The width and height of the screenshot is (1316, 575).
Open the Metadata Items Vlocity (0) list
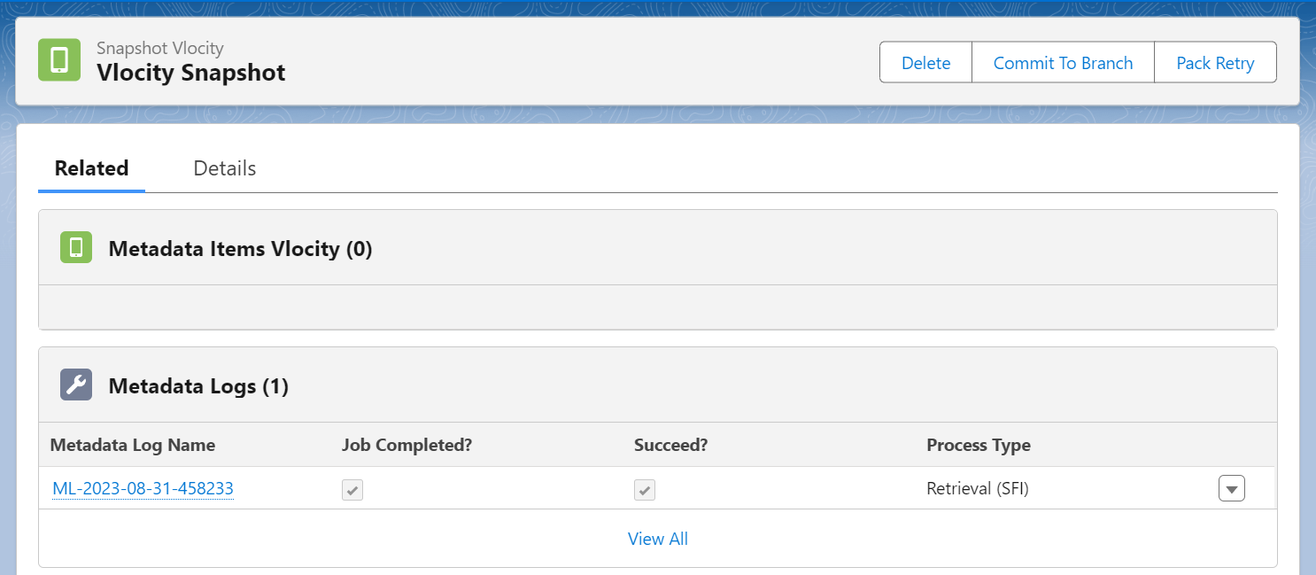[x=240, y=249]
